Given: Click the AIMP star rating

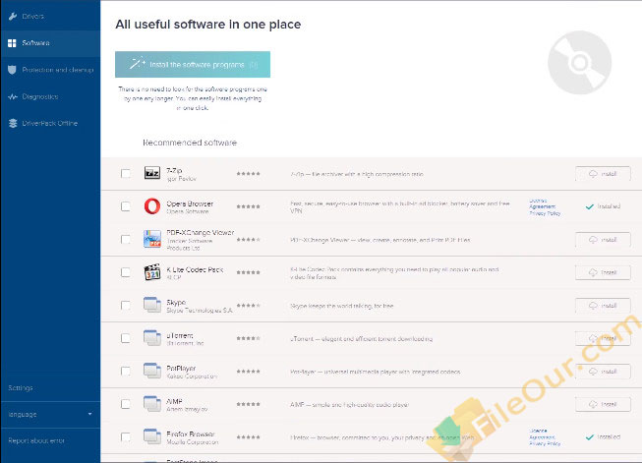Looking at the screenshot, I should 248,404.
